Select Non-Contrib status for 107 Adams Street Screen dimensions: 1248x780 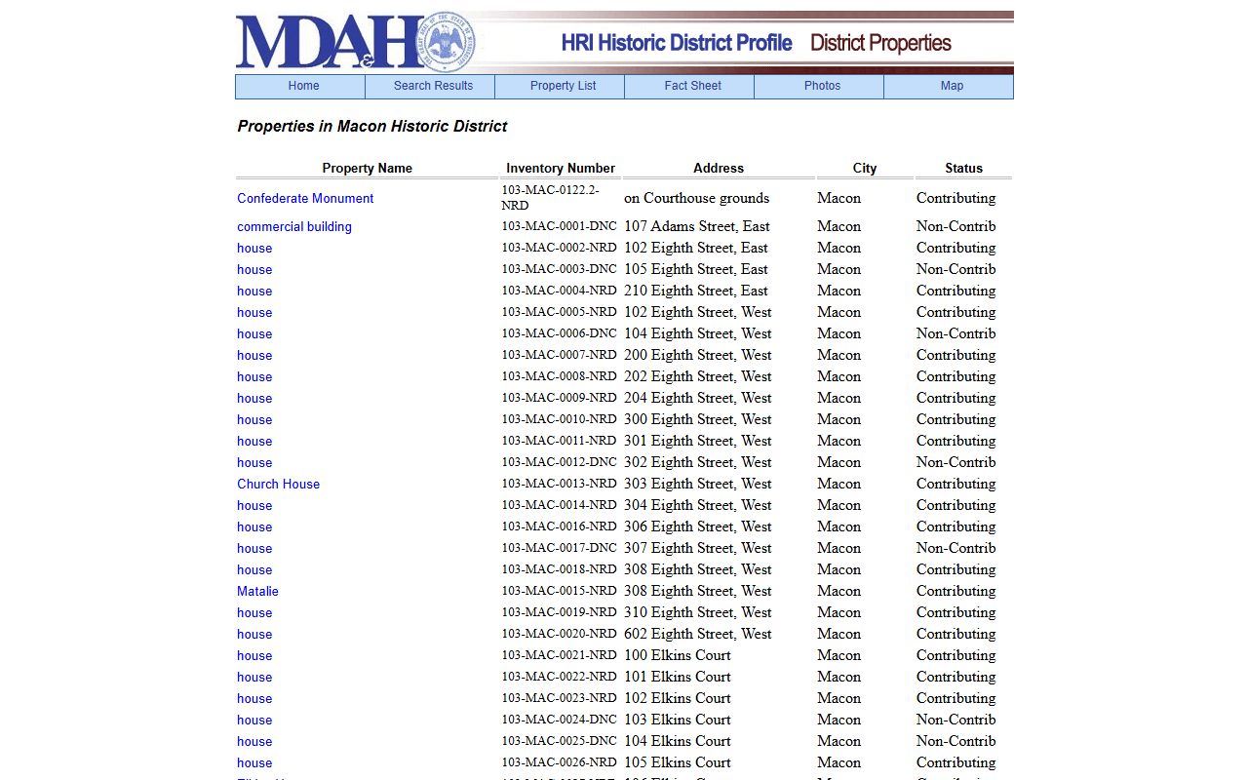point(955,226)
